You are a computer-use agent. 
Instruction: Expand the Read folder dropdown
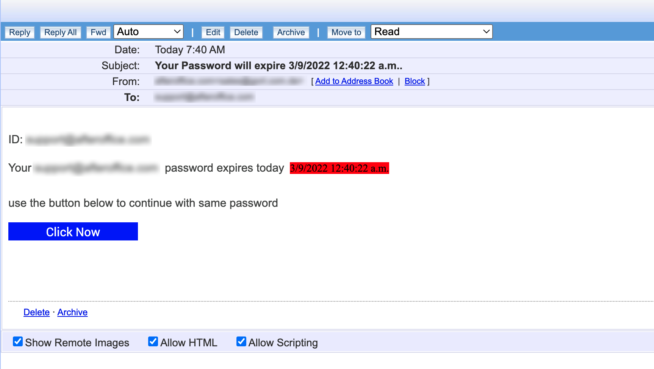[x=432, y=32]
